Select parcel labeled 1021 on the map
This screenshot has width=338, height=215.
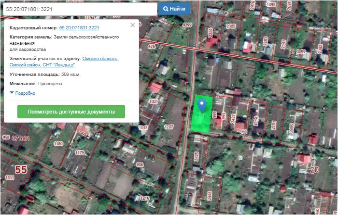click(154, 102)
